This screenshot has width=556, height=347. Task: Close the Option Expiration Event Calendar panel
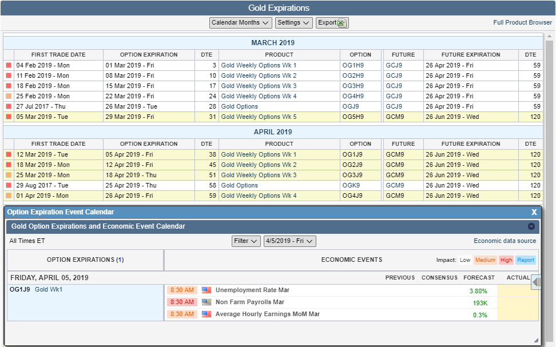click(x=534, y=212)
